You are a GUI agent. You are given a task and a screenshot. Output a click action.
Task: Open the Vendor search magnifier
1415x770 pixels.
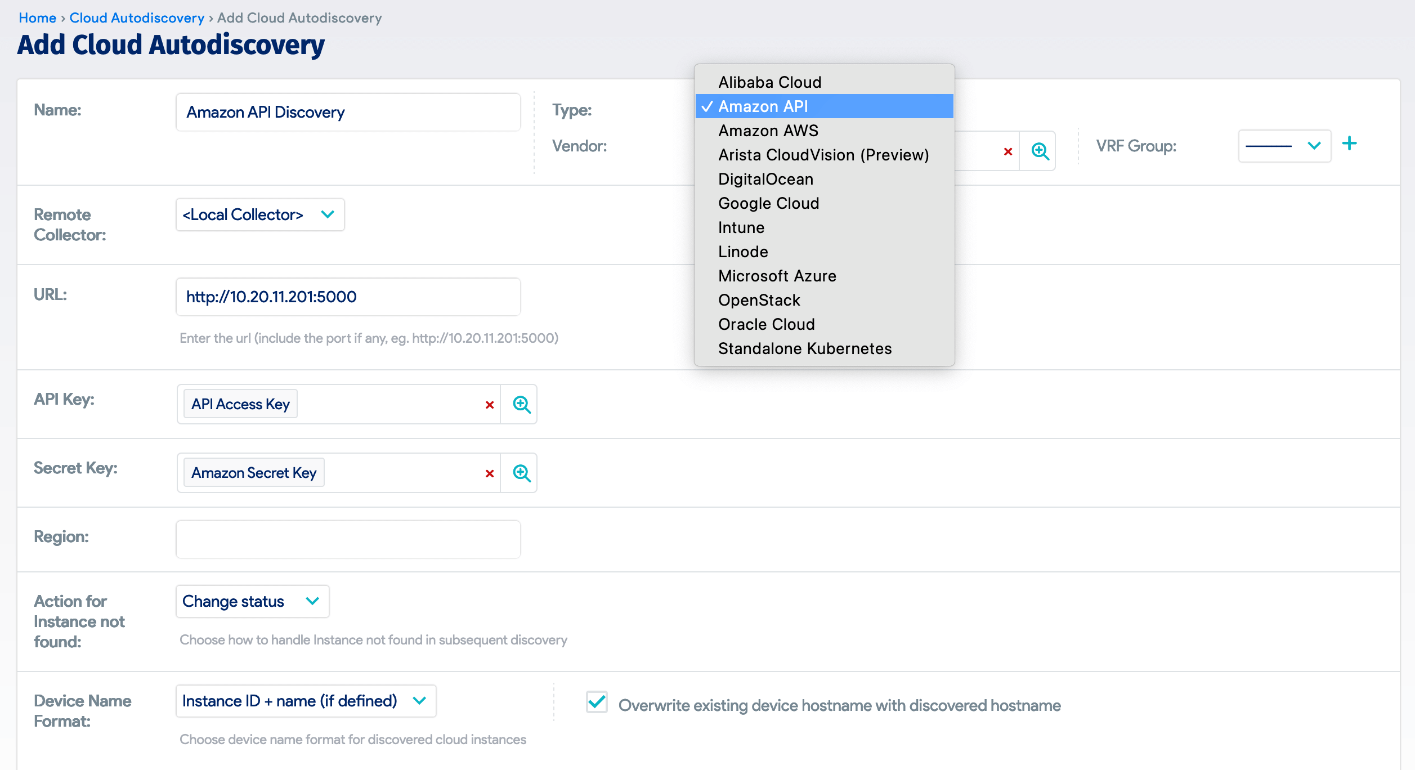[x=1039, y=151]
